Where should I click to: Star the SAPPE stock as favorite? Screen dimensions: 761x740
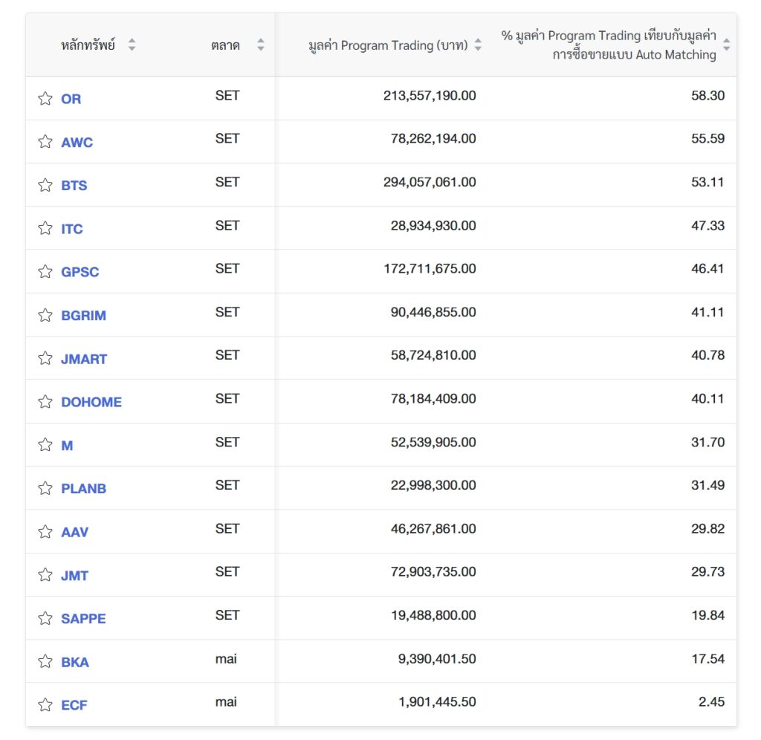(45, 618)
